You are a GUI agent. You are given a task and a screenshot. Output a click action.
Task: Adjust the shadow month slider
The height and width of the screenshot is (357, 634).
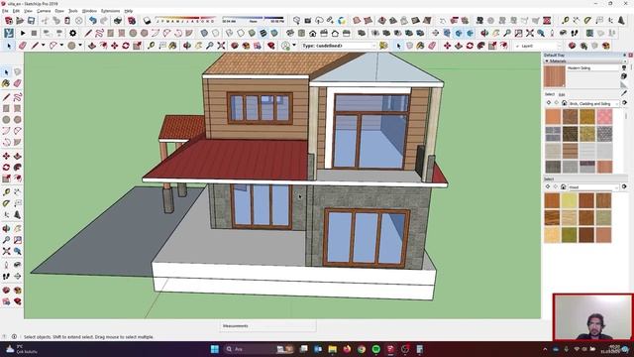tap(186, 20)
